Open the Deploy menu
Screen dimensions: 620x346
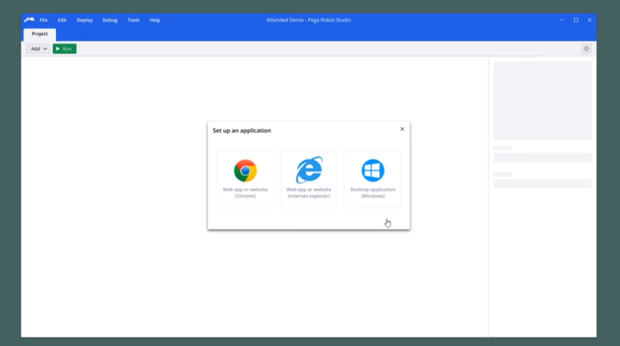[85, 20]
